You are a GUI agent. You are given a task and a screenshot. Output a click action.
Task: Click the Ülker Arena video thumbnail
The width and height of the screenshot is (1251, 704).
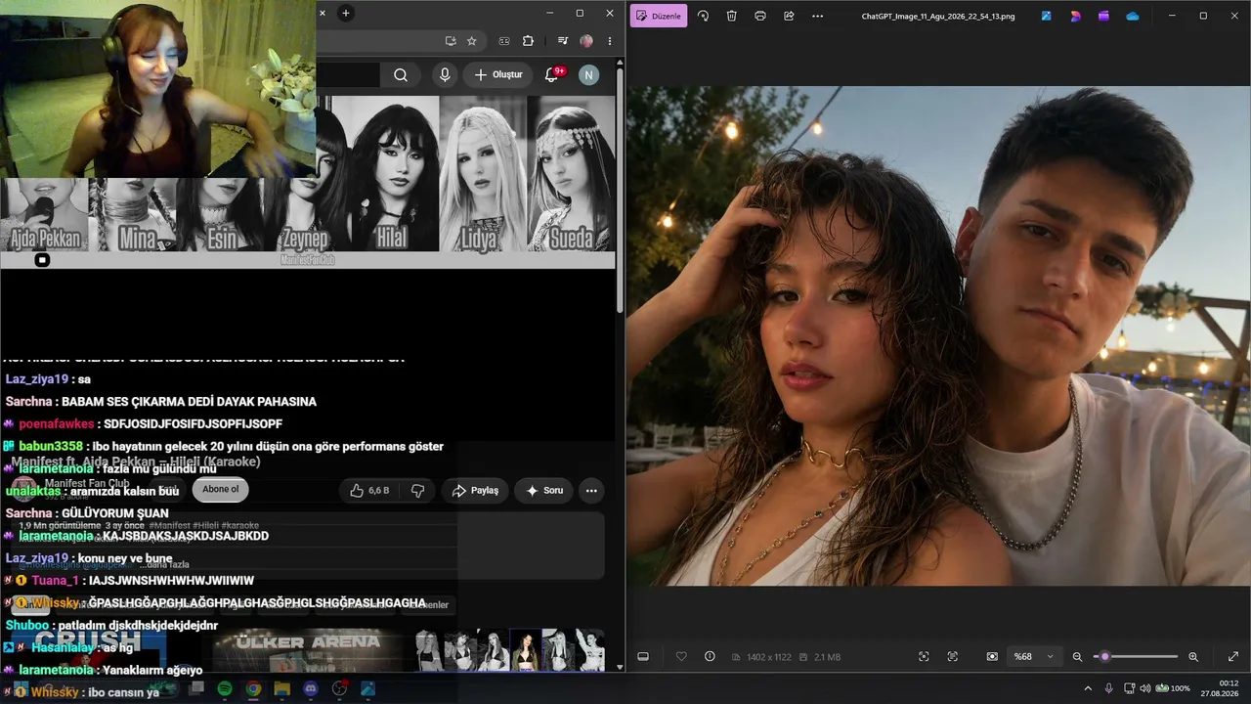point(309,649)
